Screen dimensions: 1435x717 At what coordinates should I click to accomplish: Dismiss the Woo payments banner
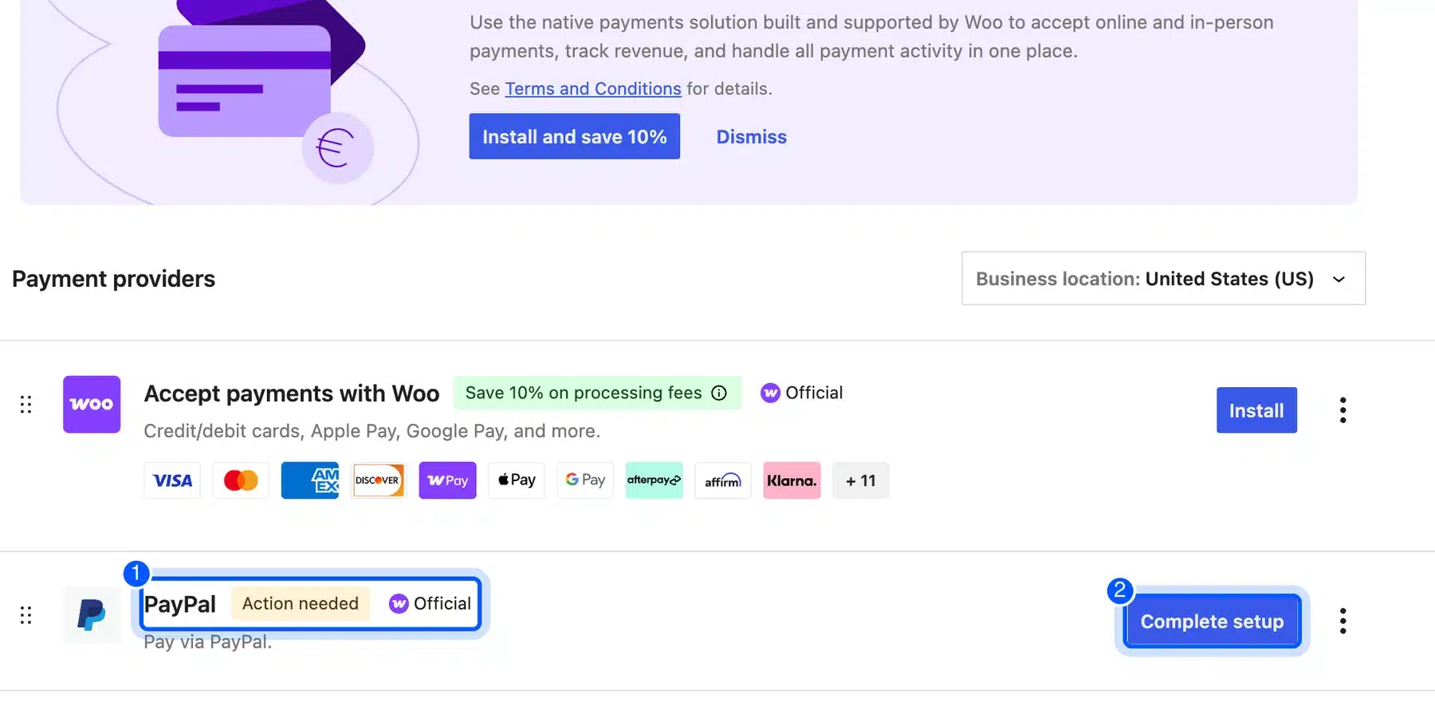click(x=751, y=136)
